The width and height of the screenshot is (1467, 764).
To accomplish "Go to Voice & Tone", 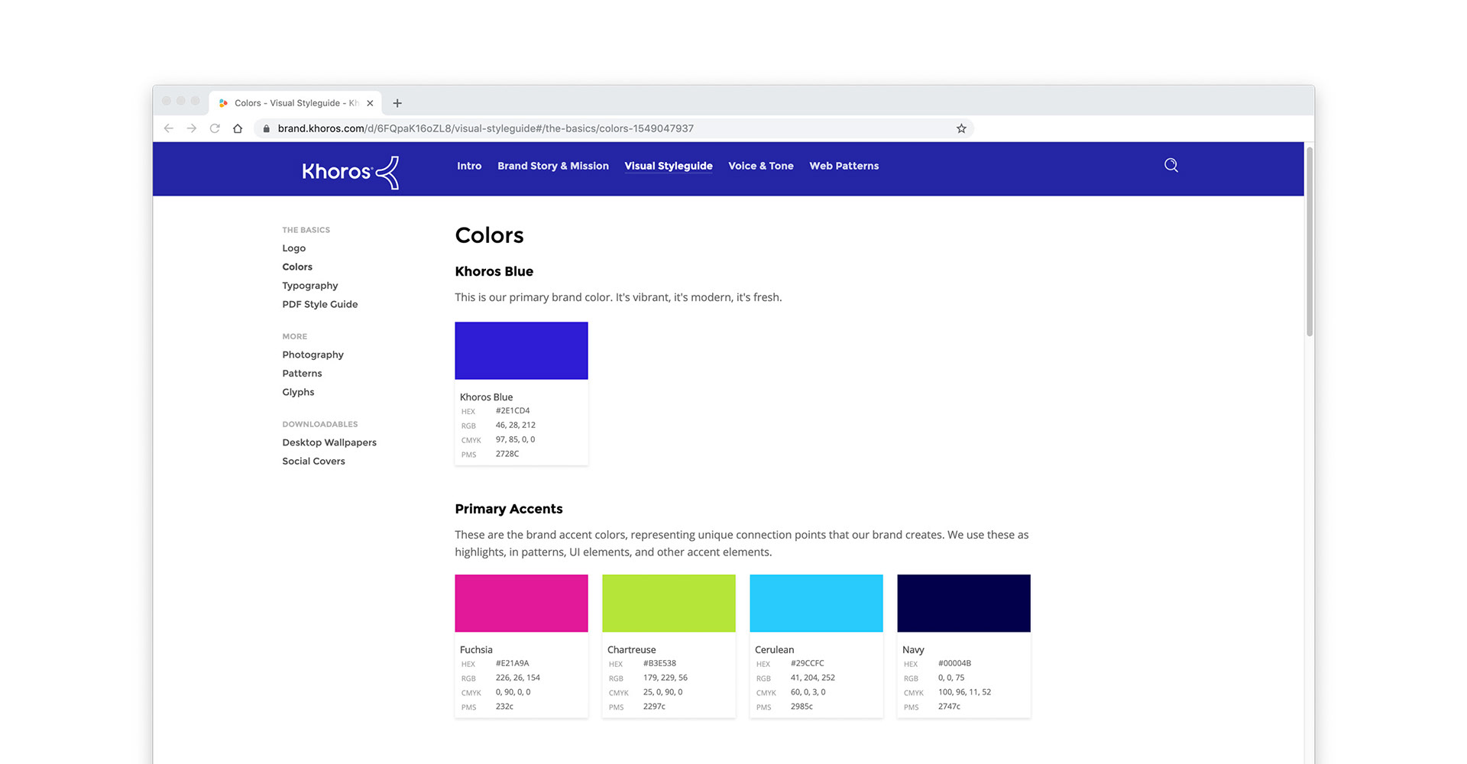I will tap(761, 166).
